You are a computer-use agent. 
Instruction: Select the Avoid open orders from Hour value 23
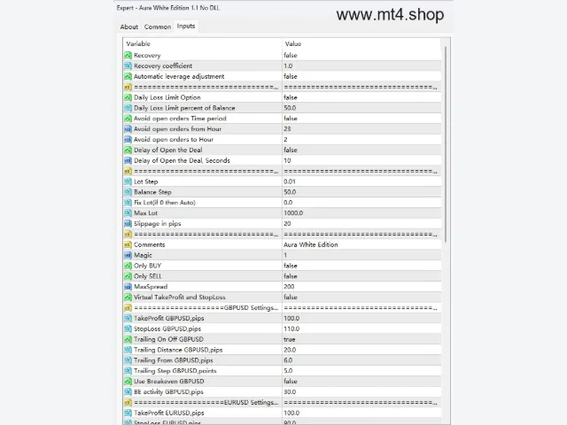287,128
